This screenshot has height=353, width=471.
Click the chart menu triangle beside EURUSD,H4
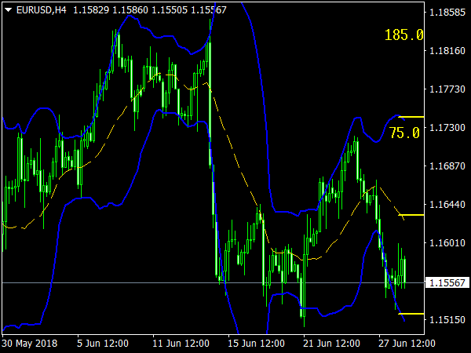[x=8, y=10]
